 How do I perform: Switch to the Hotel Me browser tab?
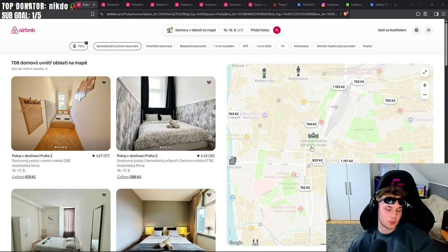306,5
